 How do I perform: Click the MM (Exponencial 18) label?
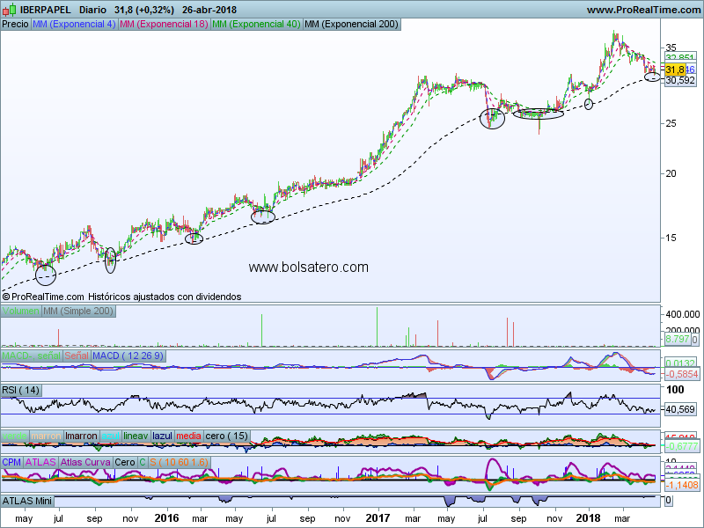pos(163,25)
